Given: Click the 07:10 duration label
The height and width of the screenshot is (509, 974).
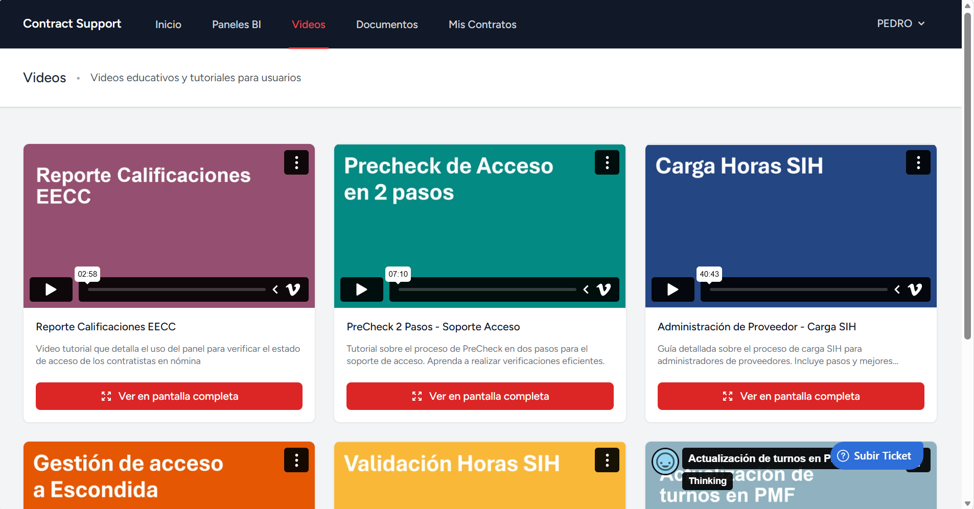Looking at the screenshot, I should click(398, 274).
